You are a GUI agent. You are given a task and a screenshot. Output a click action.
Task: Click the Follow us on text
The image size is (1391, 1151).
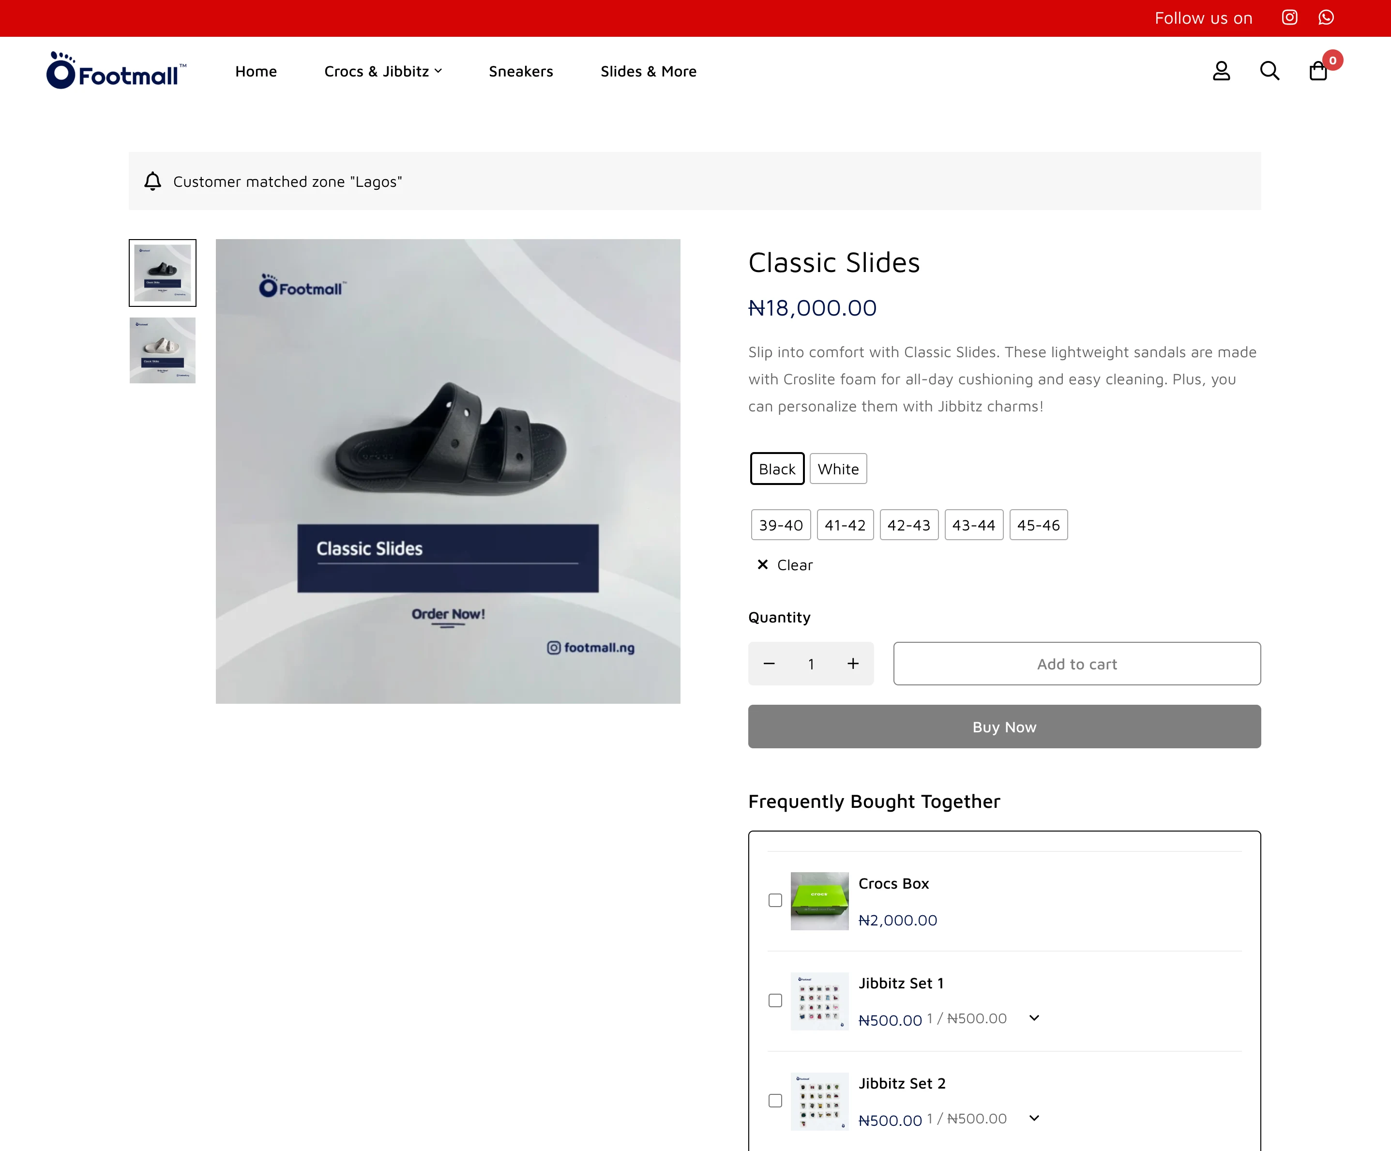coord(1204,18)
